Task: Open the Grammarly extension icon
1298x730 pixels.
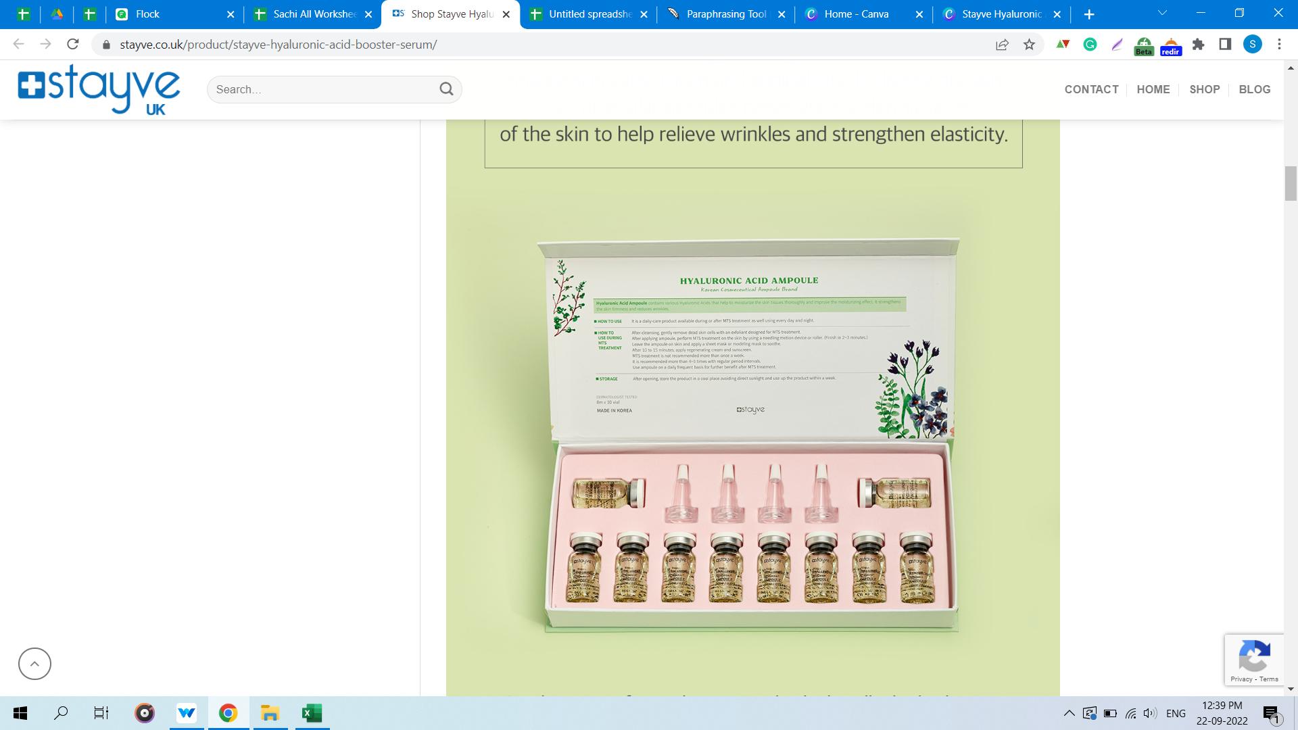Action: tap(1090, 45)
